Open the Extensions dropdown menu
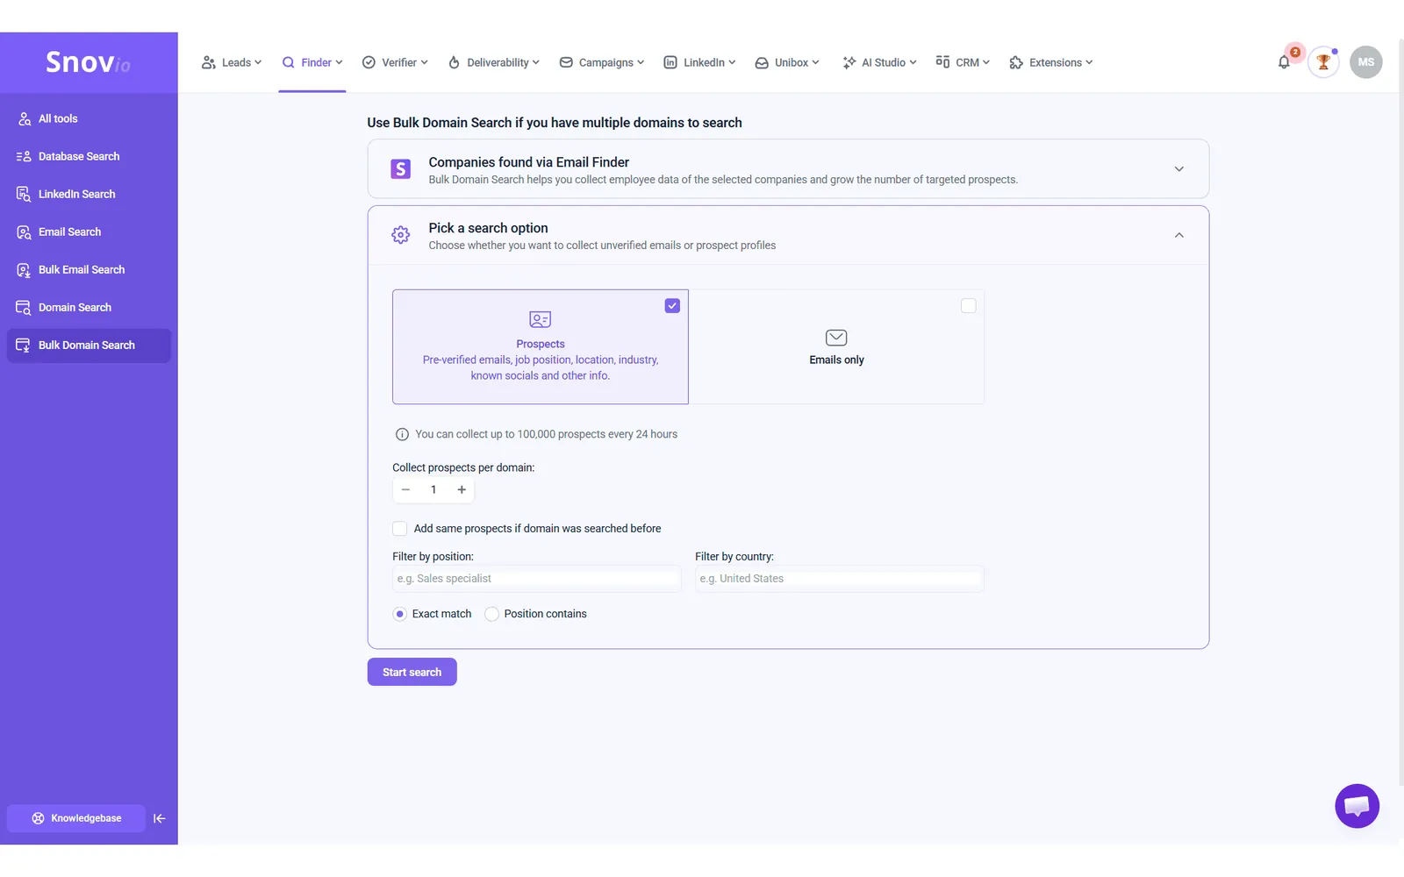The image size is (1404, 877). coord(1051,62)
